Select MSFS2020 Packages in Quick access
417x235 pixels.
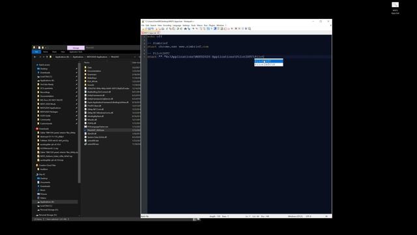[49, 112]
